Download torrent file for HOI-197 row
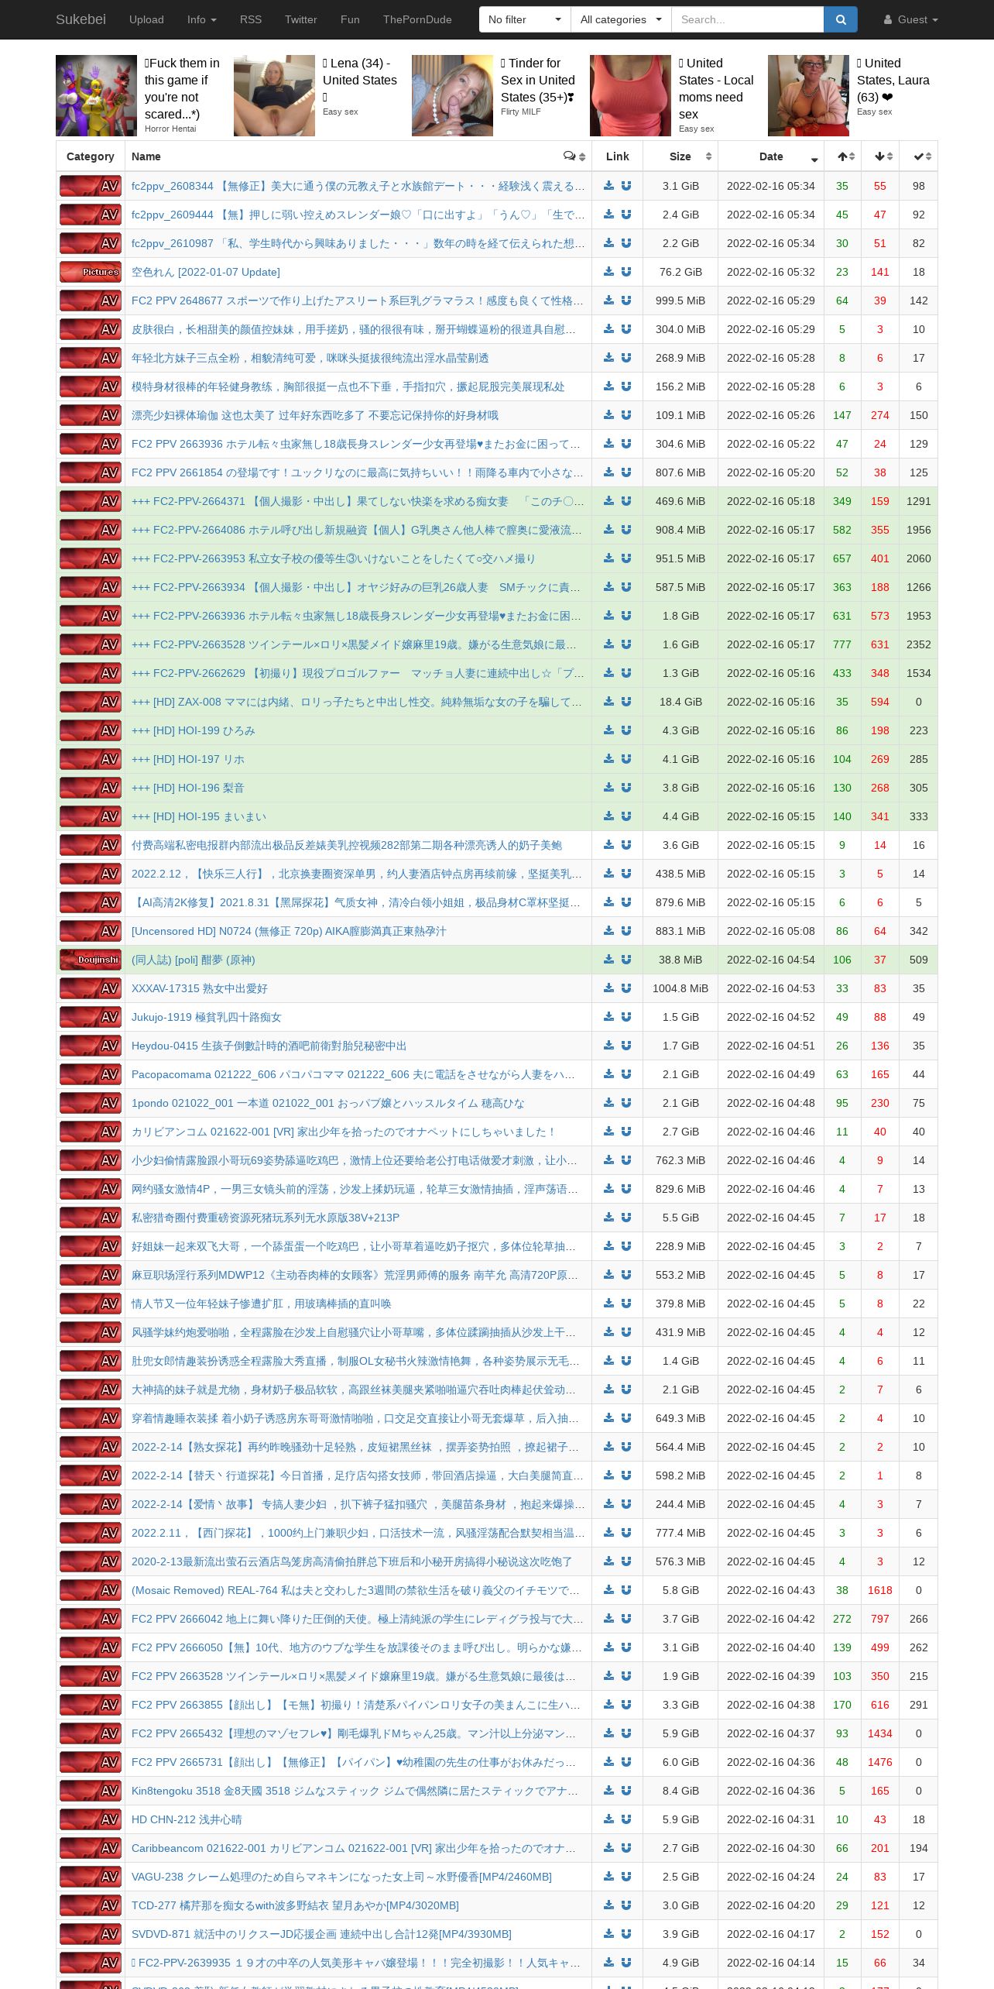This screenshot has width=994, height=1989. coord(609,759)
